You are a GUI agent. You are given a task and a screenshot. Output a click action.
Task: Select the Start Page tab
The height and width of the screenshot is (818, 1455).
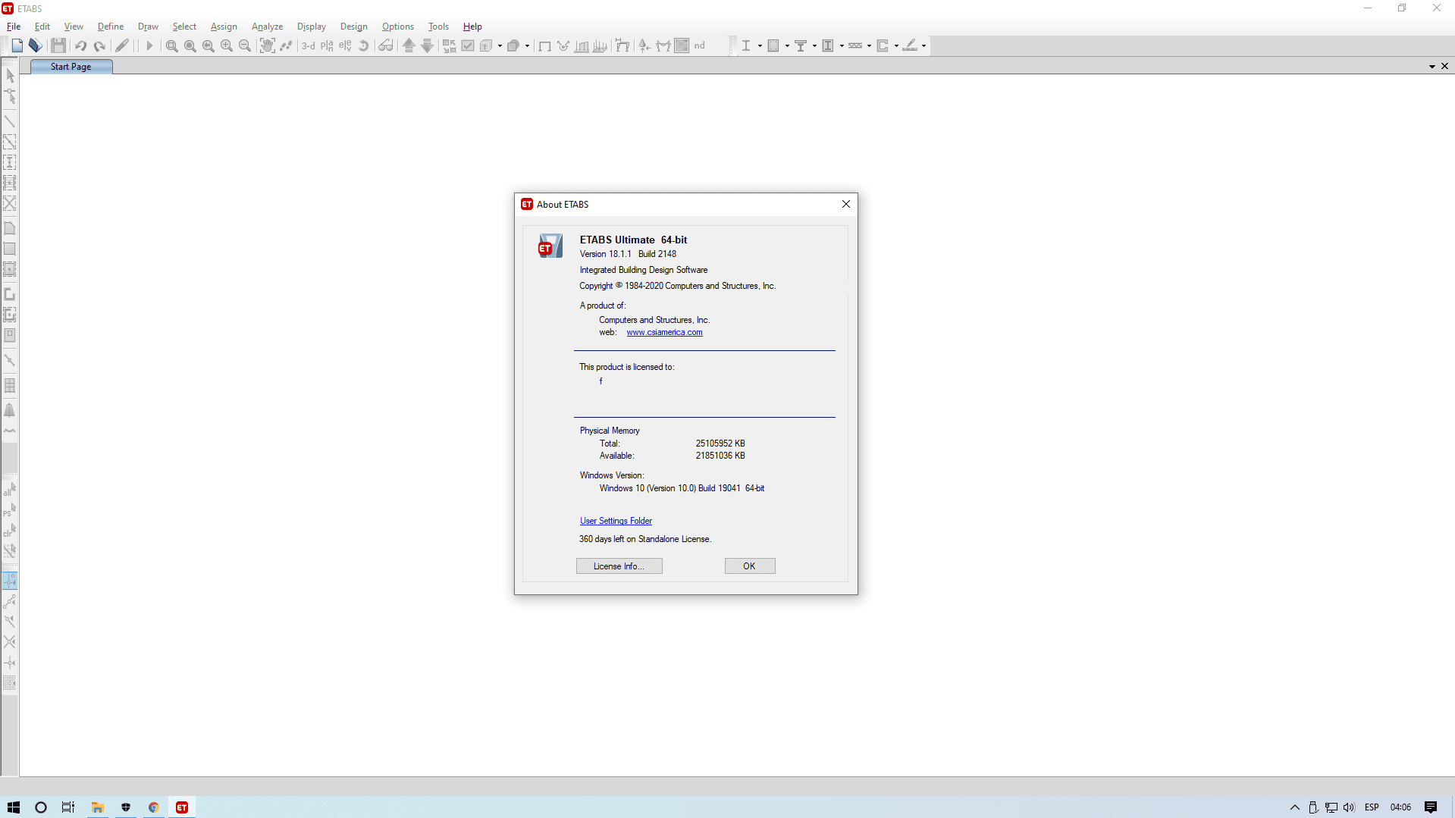[71, 67]
